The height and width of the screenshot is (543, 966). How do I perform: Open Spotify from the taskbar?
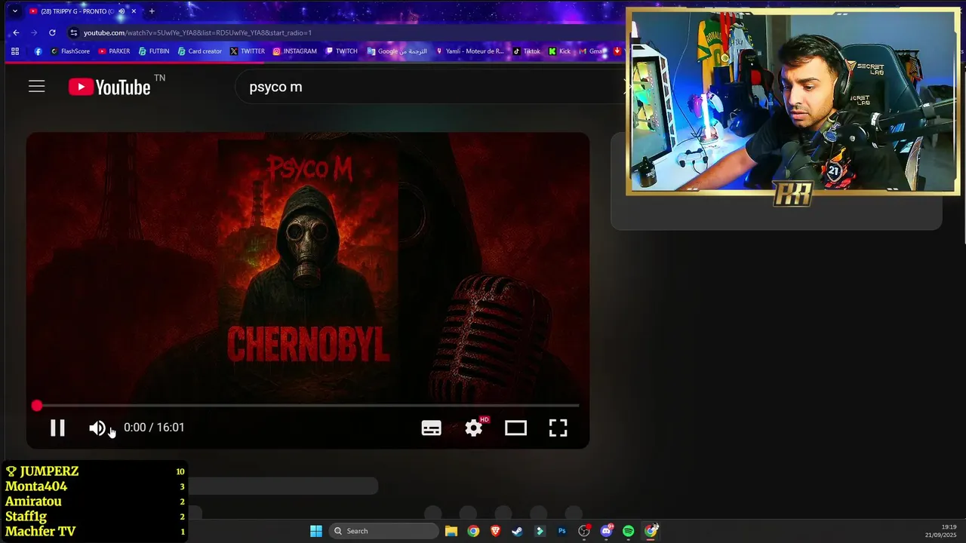(628, 531)
